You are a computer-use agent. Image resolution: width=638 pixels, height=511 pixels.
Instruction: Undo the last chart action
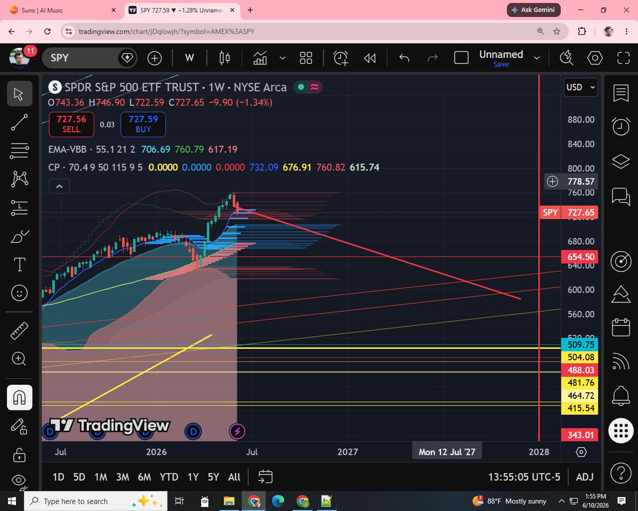click(404, 58)
